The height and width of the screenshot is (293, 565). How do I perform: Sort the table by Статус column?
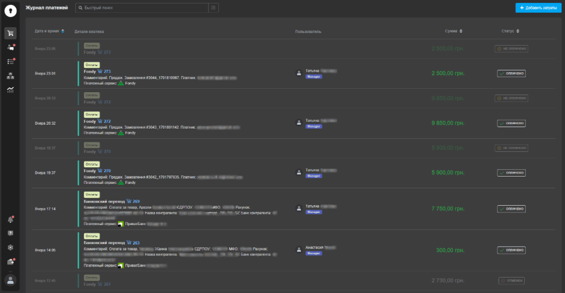point(510,31)
